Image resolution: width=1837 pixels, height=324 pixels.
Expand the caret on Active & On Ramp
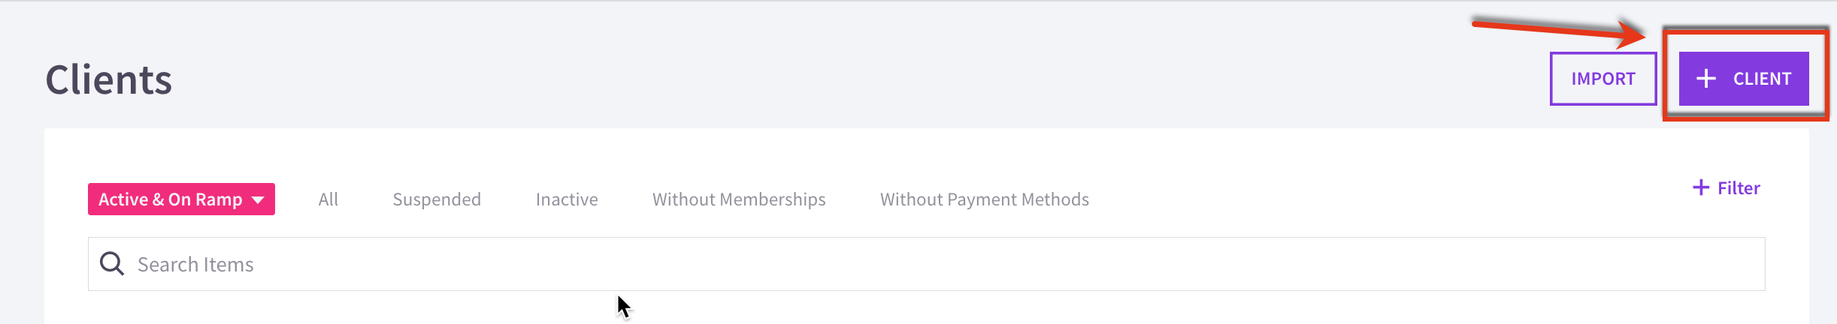258,199
